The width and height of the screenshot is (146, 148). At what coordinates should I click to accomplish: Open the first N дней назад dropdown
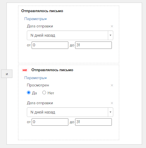[x=70, y=35]
